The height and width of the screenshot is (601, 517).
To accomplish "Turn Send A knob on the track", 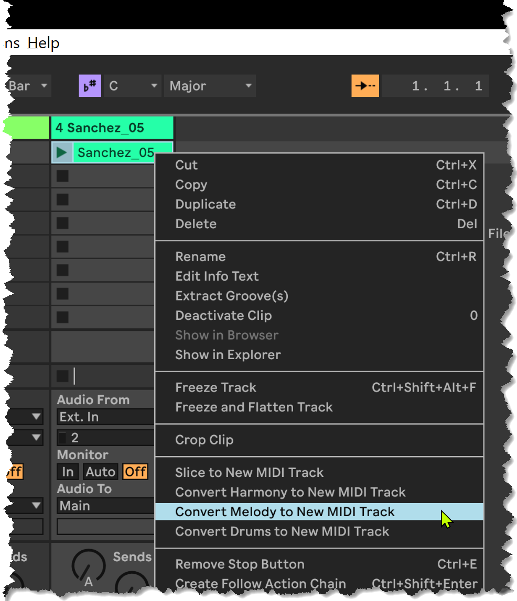I will tap(88, 566).
